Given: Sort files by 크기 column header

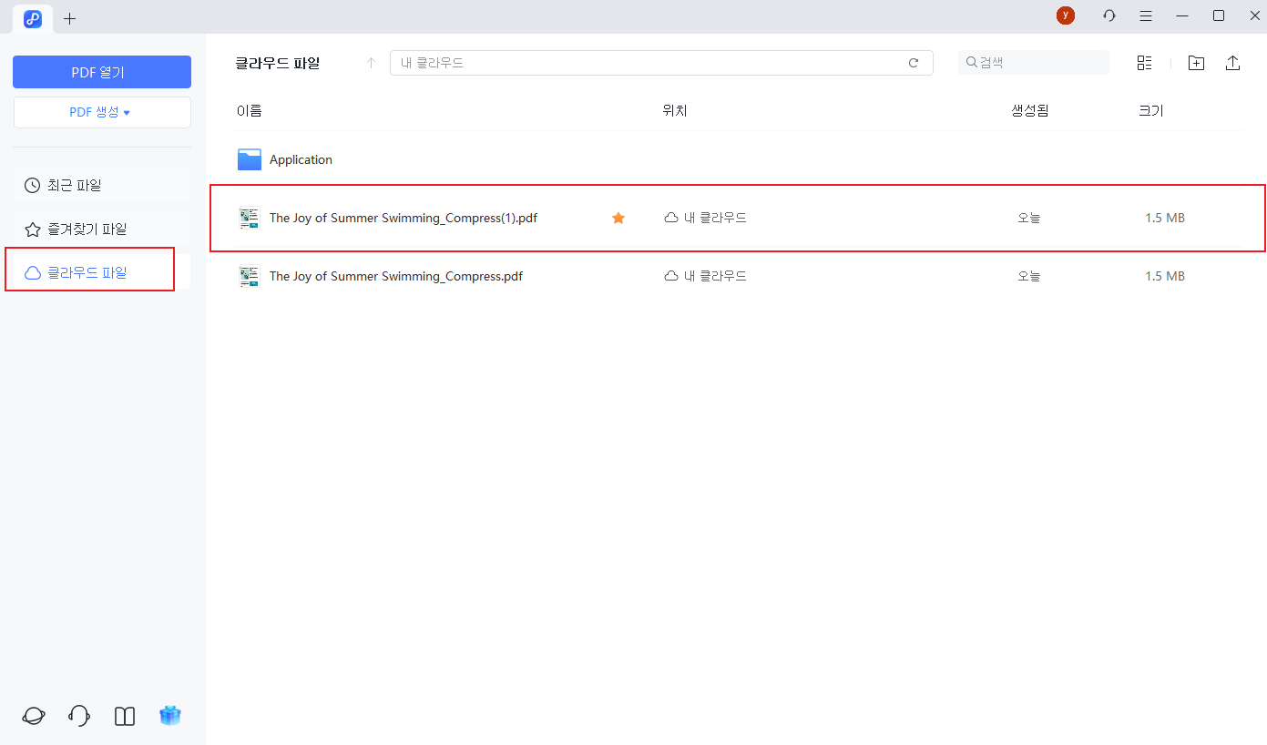Looking at the screenshot, I should 1150,110.
